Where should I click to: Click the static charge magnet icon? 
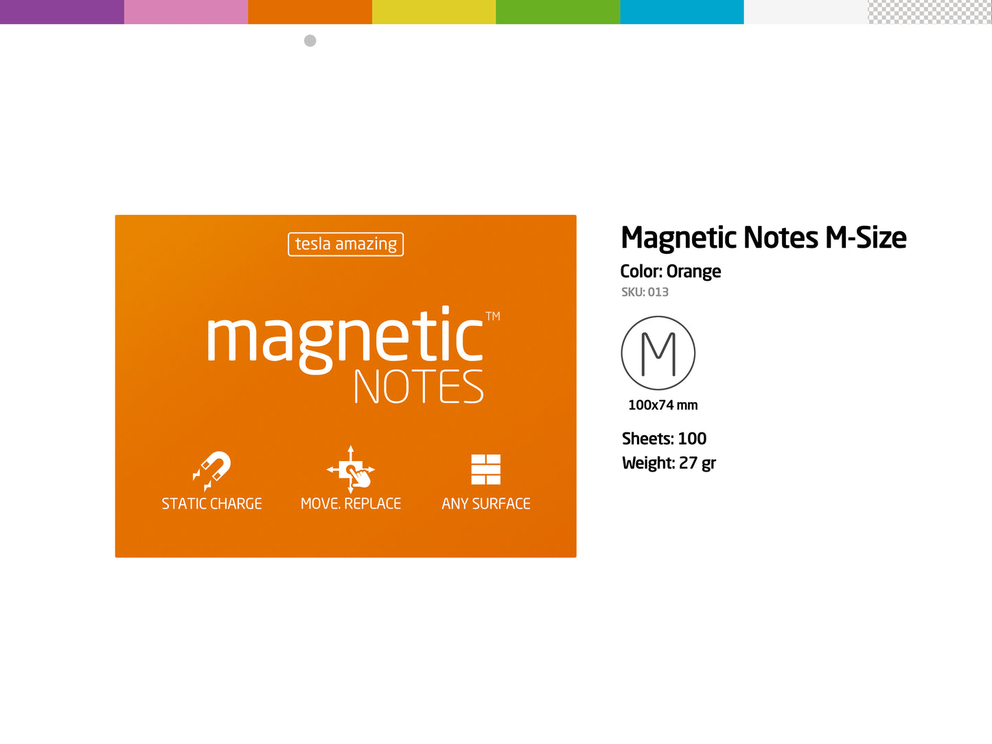[211, 470]
